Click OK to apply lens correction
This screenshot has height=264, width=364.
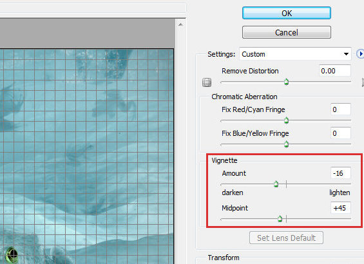pyautogui.click(x=287, y=13)
